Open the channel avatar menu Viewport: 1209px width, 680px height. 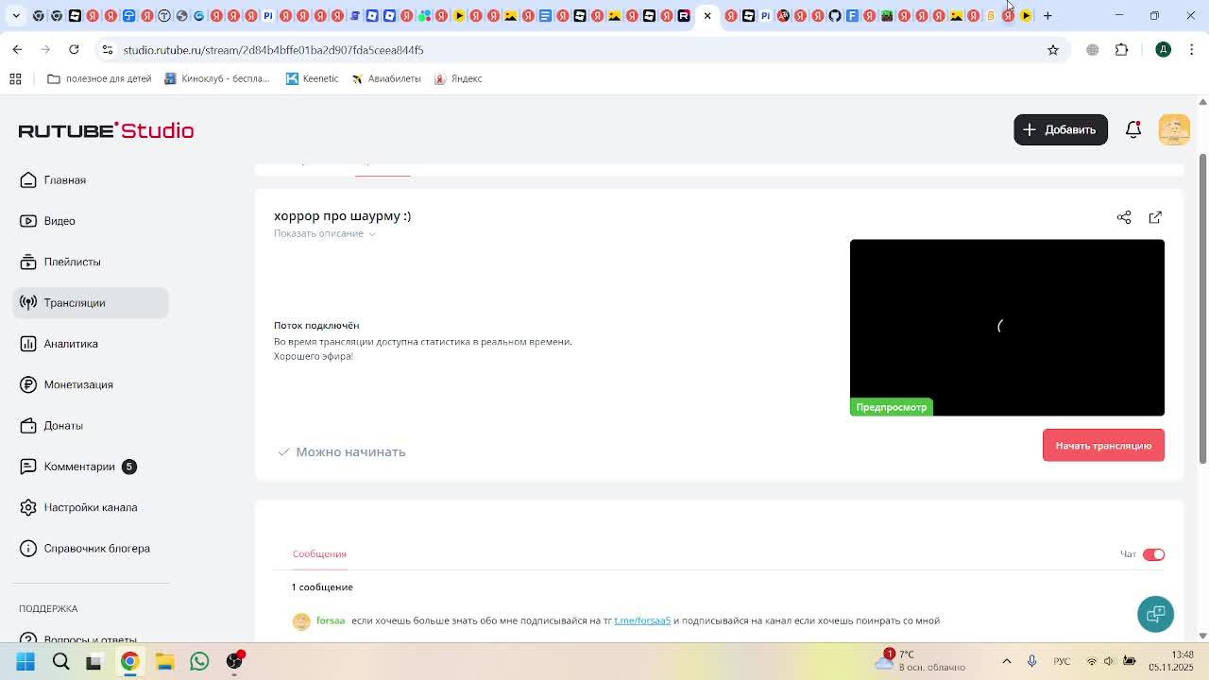(x=1174, y=129)
